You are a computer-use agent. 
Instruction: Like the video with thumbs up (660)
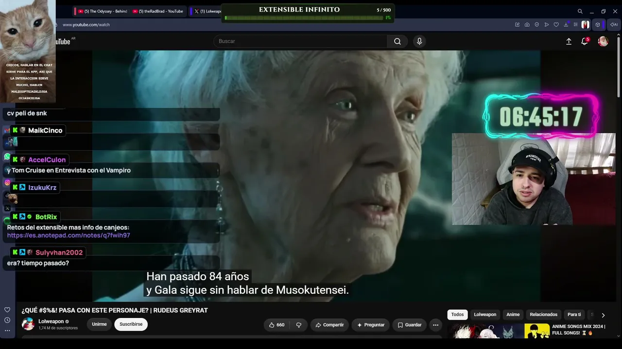(276, 325)
